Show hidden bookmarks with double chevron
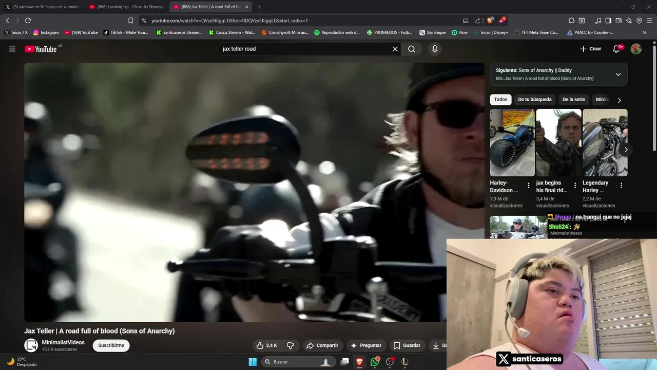The image size is (657, 370). click(645, 32)
